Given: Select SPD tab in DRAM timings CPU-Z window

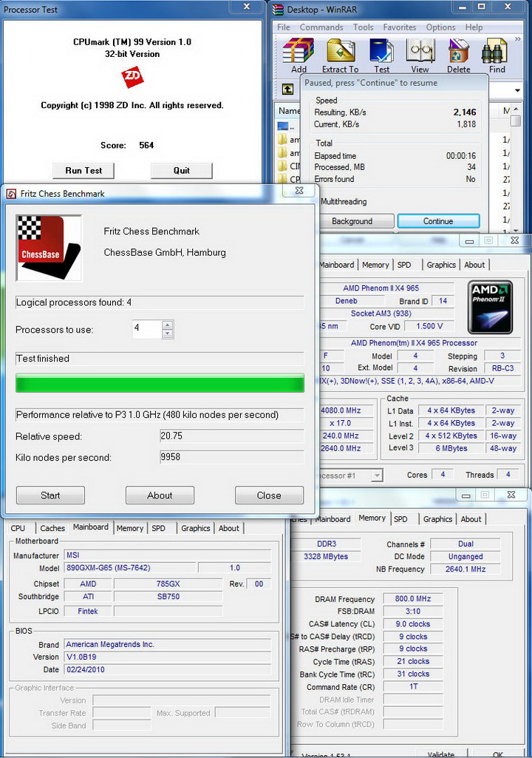Looking at the screenshot, I should click(400, 519).
